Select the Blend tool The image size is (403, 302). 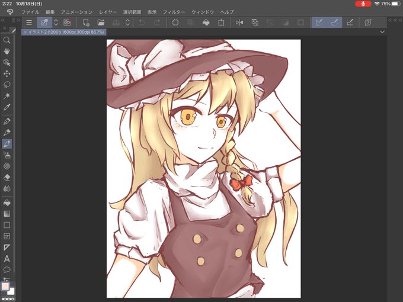click(7, 189)
